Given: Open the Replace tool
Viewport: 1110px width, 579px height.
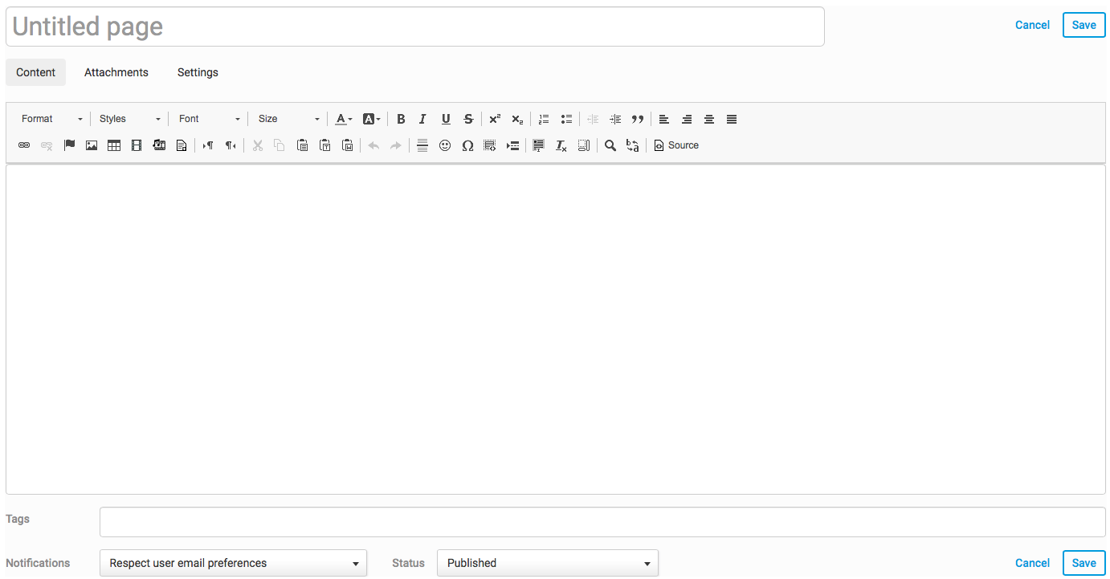Looking at the screenshot, I should [633, 145].
